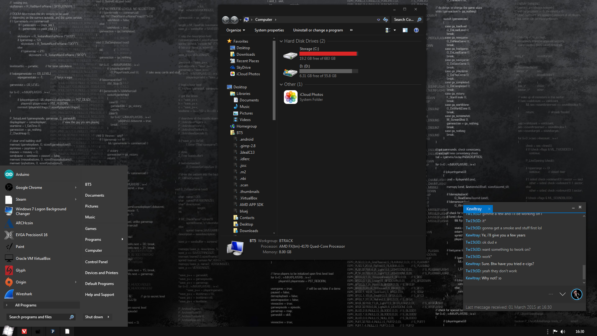Expand chat options down chevron

pos(562,294)
